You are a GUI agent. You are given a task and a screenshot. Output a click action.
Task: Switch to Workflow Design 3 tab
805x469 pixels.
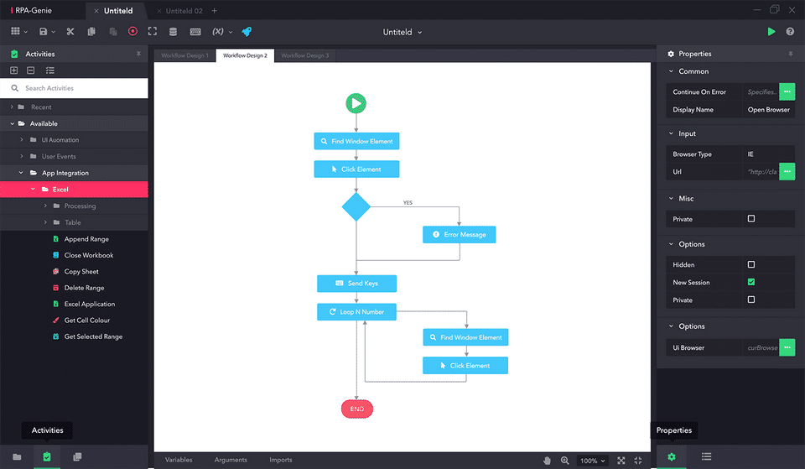[x=305, y=55]
